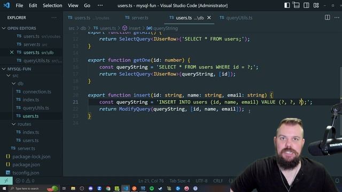Change Tab Size: 4 setting

[x=180, y=181]
